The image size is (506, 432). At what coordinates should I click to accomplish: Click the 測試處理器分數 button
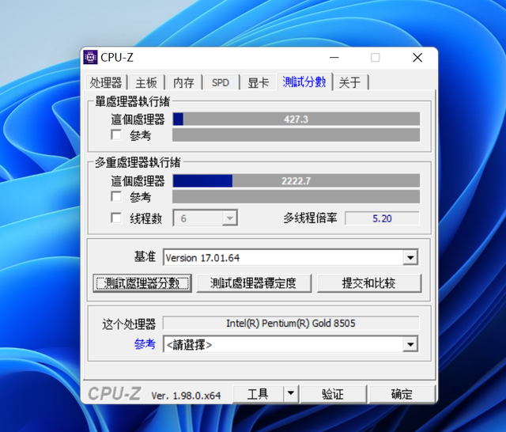pos(142,283)
